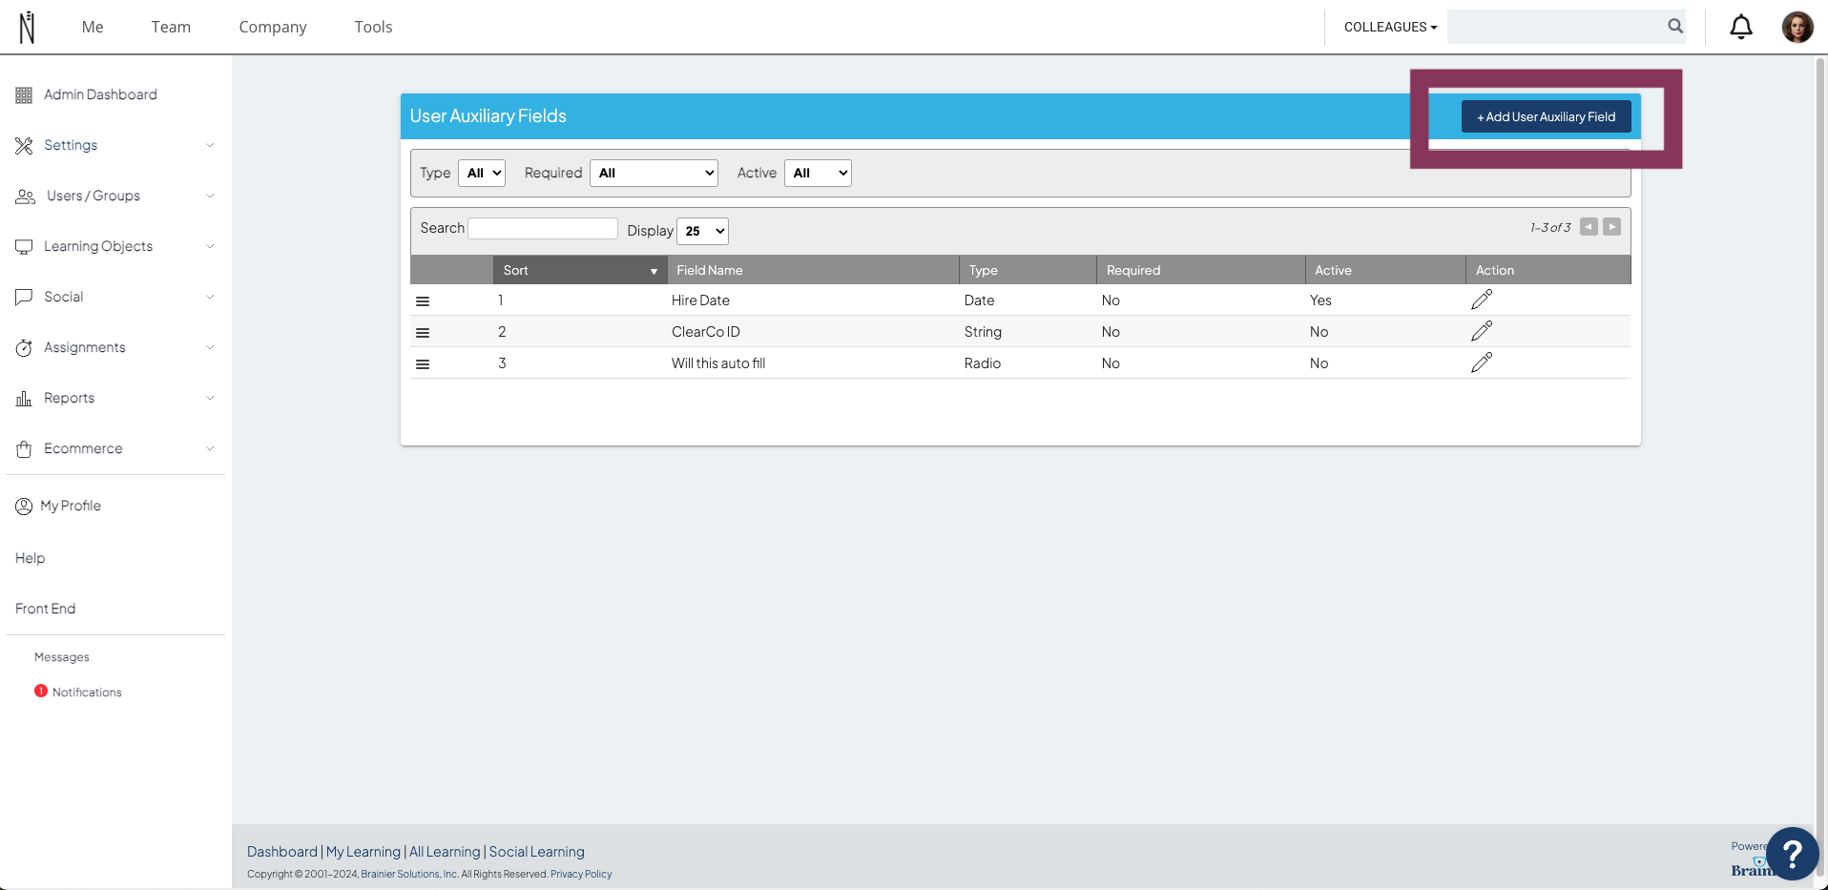This screenshot has width=1828, height=890.
Task: Open the Display count dropdown
Action: tap(702, 231)
